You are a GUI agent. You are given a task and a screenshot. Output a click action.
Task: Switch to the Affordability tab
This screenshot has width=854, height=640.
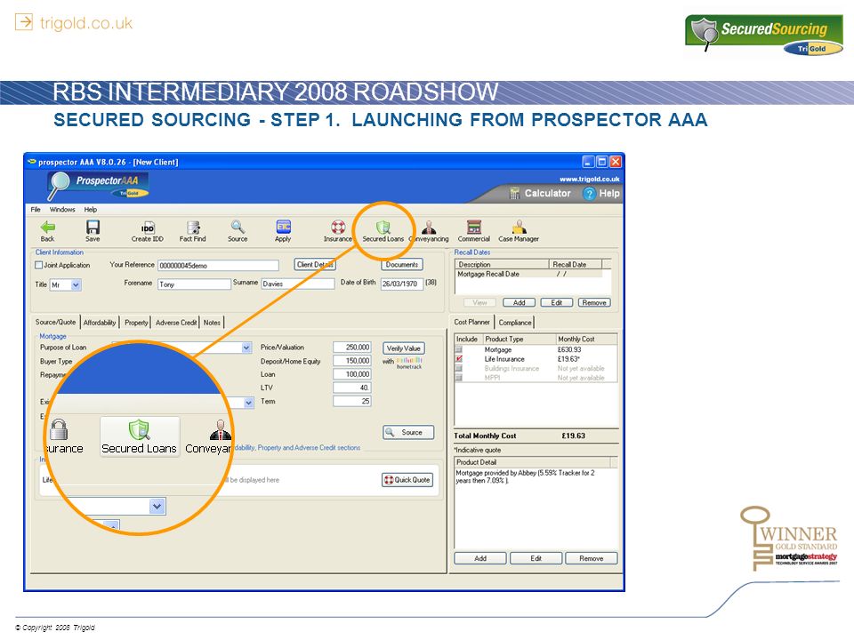(100, 323)
